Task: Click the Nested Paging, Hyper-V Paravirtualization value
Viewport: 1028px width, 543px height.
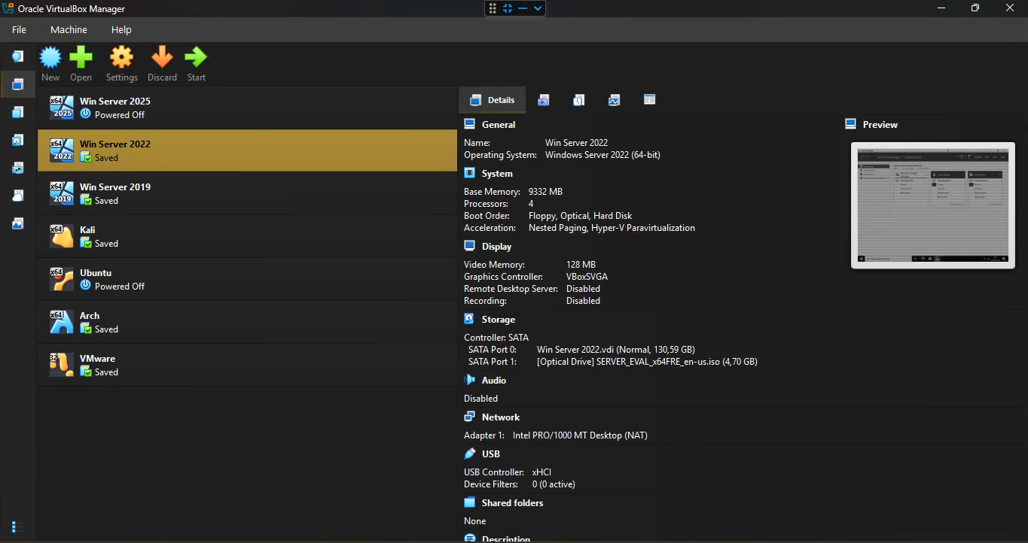Action: pyautogui.click(x=612, y=228)
